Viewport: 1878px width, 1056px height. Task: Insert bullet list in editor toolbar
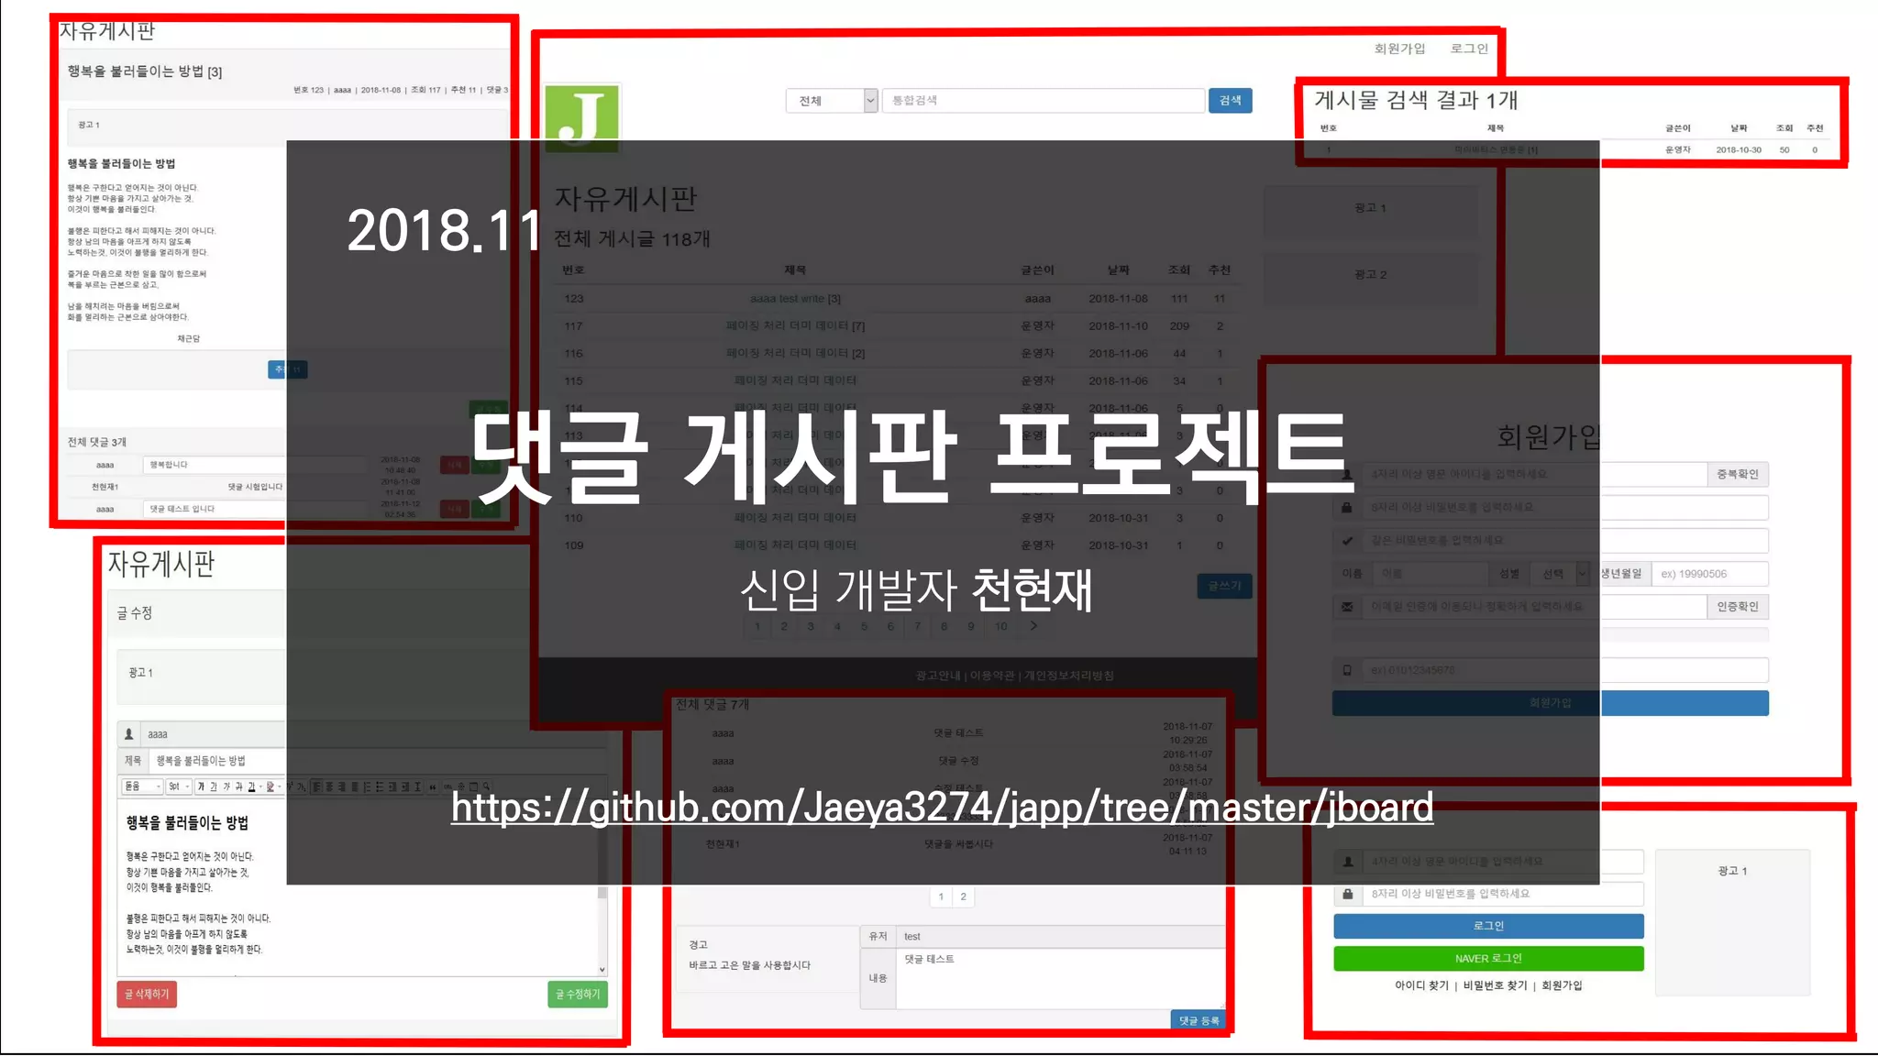pyautogui.click(x=380, y=786)
